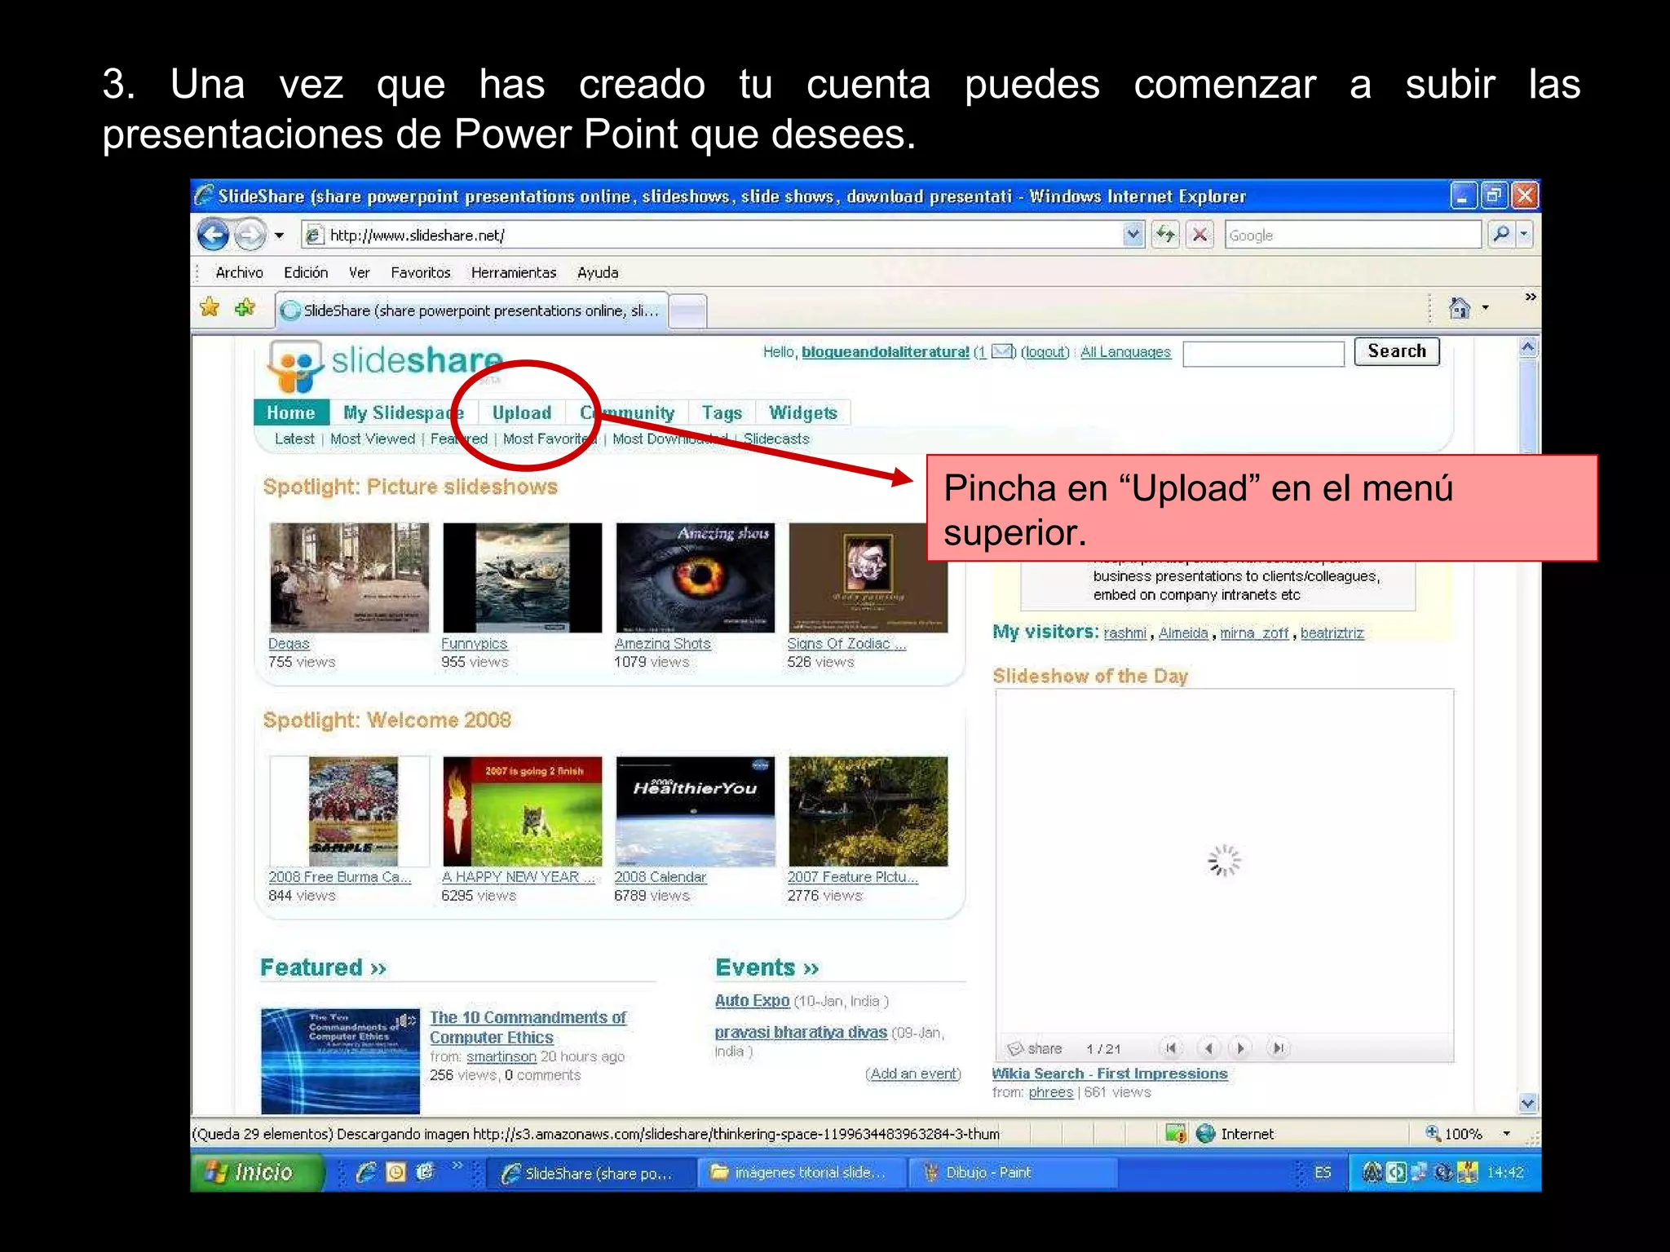Screen dimensions: 1670x1252
Task: Click the browser Forward arrow button
Action: pyautogui.click(x=250, y=236)
